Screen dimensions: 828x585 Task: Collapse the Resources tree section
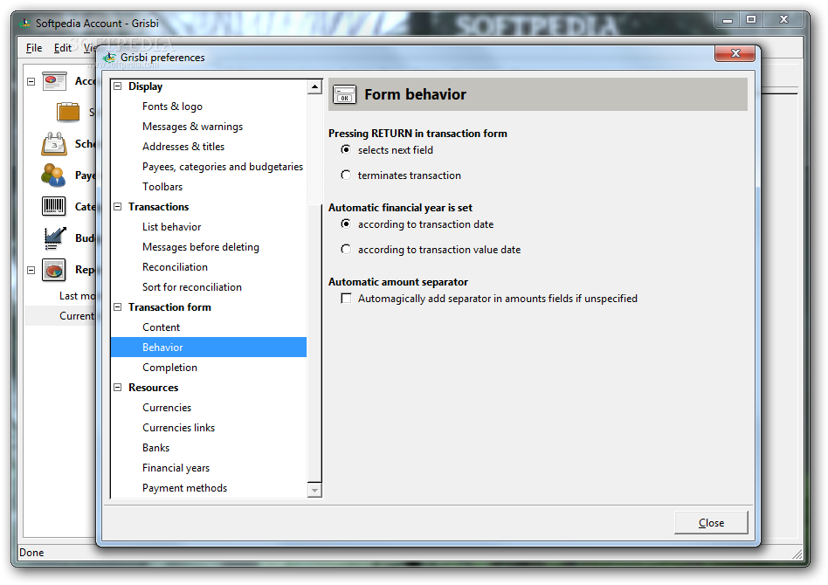[118, 387]
